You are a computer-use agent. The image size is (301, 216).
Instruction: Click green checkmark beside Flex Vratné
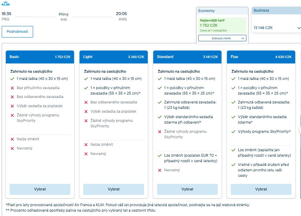pyautogui.click(x=233, y=165)
